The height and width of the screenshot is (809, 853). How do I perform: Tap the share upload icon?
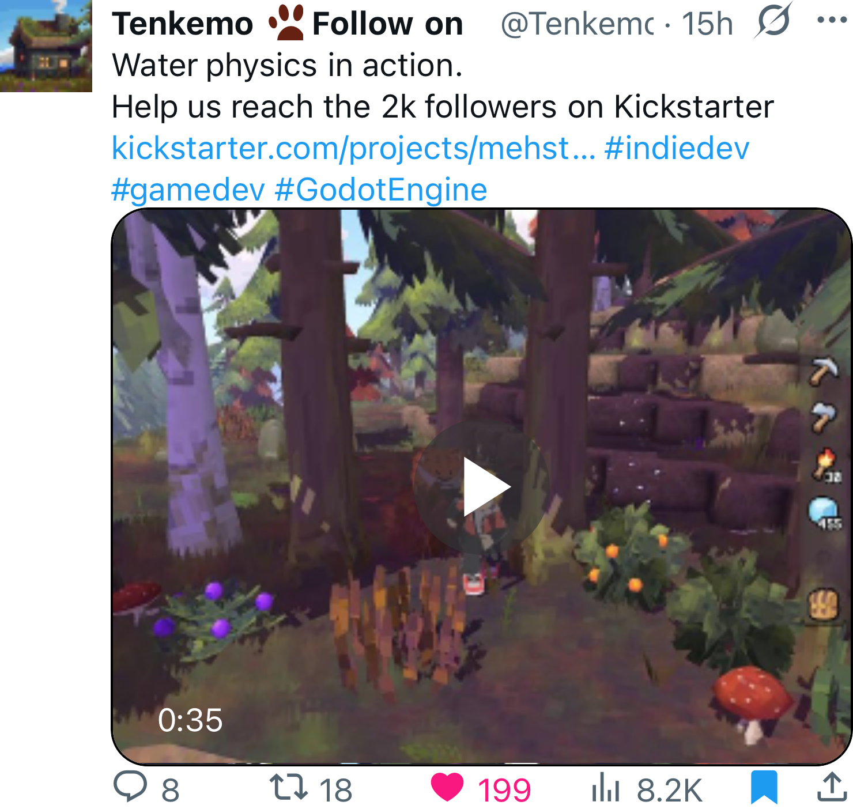pos(832,788)
